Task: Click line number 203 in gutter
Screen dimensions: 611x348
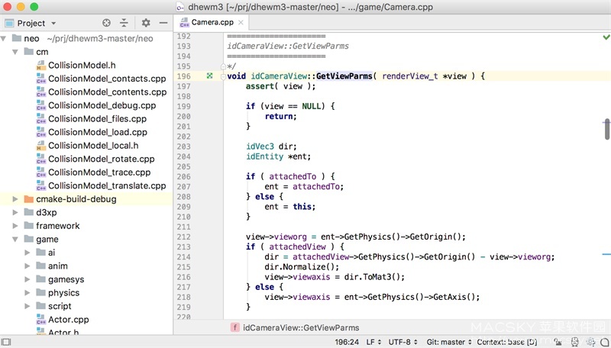Action: point(183,147)
